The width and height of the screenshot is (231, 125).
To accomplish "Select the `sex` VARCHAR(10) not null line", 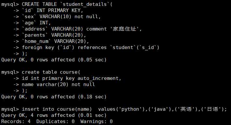I will [x=61, y=17].
